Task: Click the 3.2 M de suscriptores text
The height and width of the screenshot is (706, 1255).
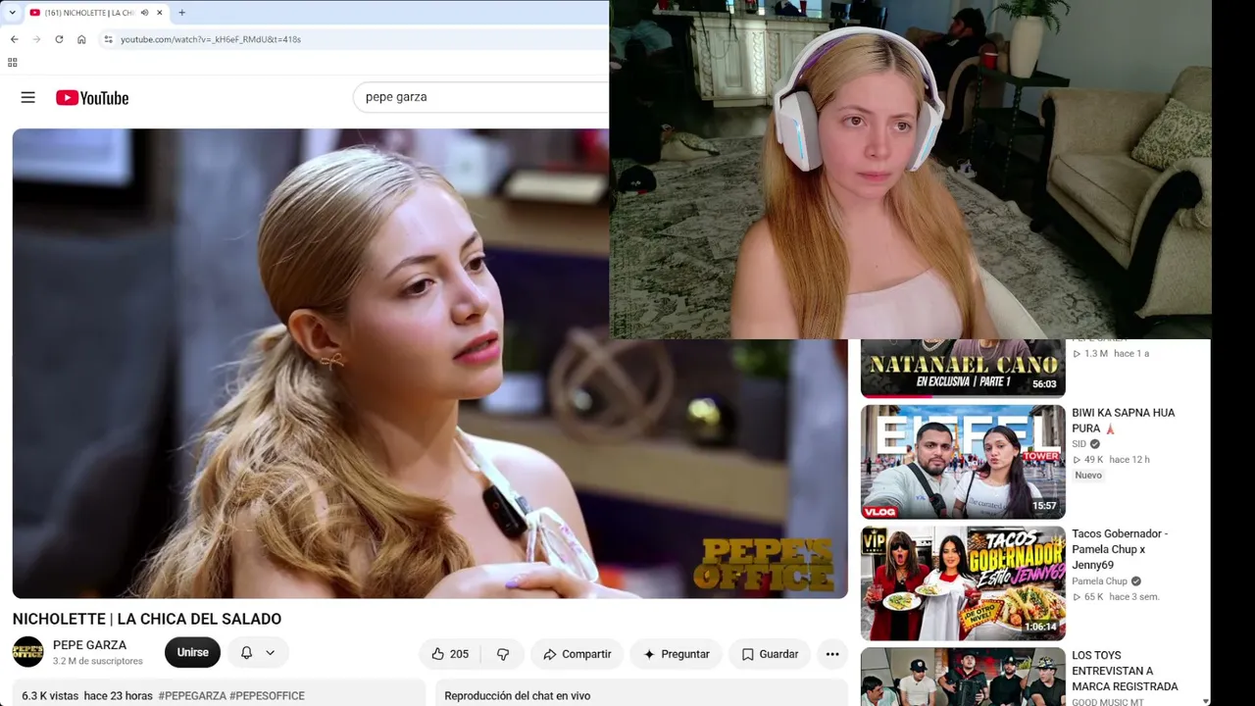Action: (x=98, y=662)
